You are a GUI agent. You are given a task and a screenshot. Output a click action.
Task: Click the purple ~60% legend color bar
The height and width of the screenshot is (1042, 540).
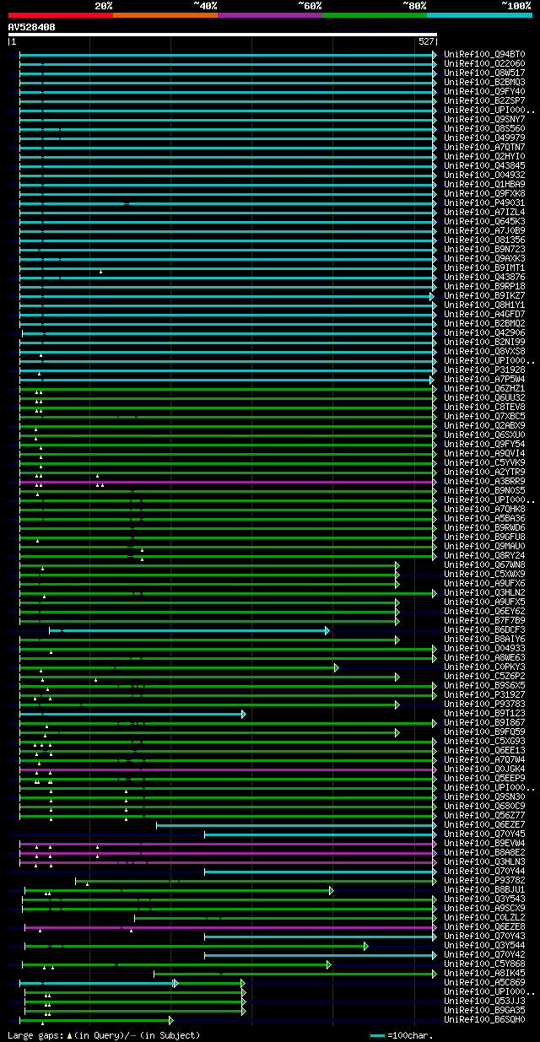pyautogui.click(x=270, y=15)
